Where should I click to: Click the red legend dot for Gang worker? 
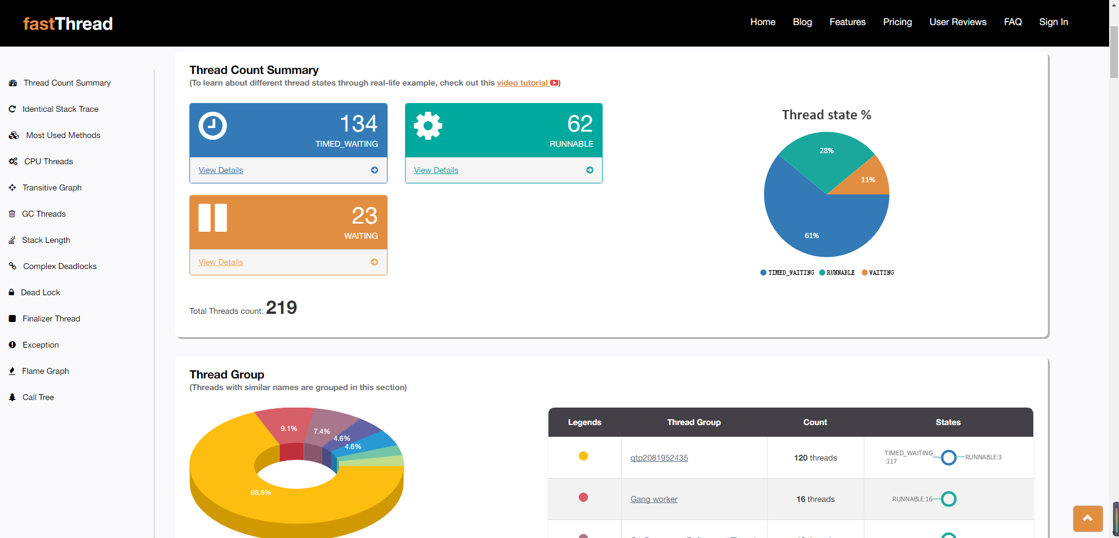tap(583, 497)
